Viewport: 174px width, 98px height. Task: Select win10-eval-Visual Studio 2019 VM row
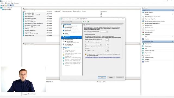31,34
